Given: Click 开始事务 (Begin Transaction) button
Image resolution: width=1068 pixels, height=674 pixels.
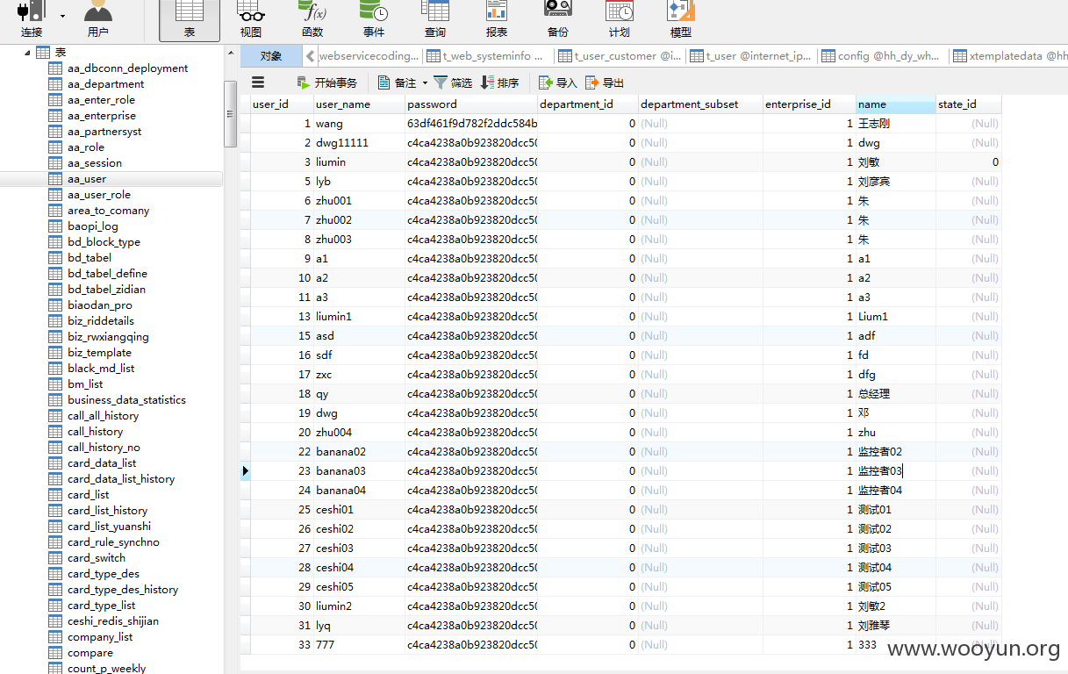Looking at the screenshot, I should (327, 82).
